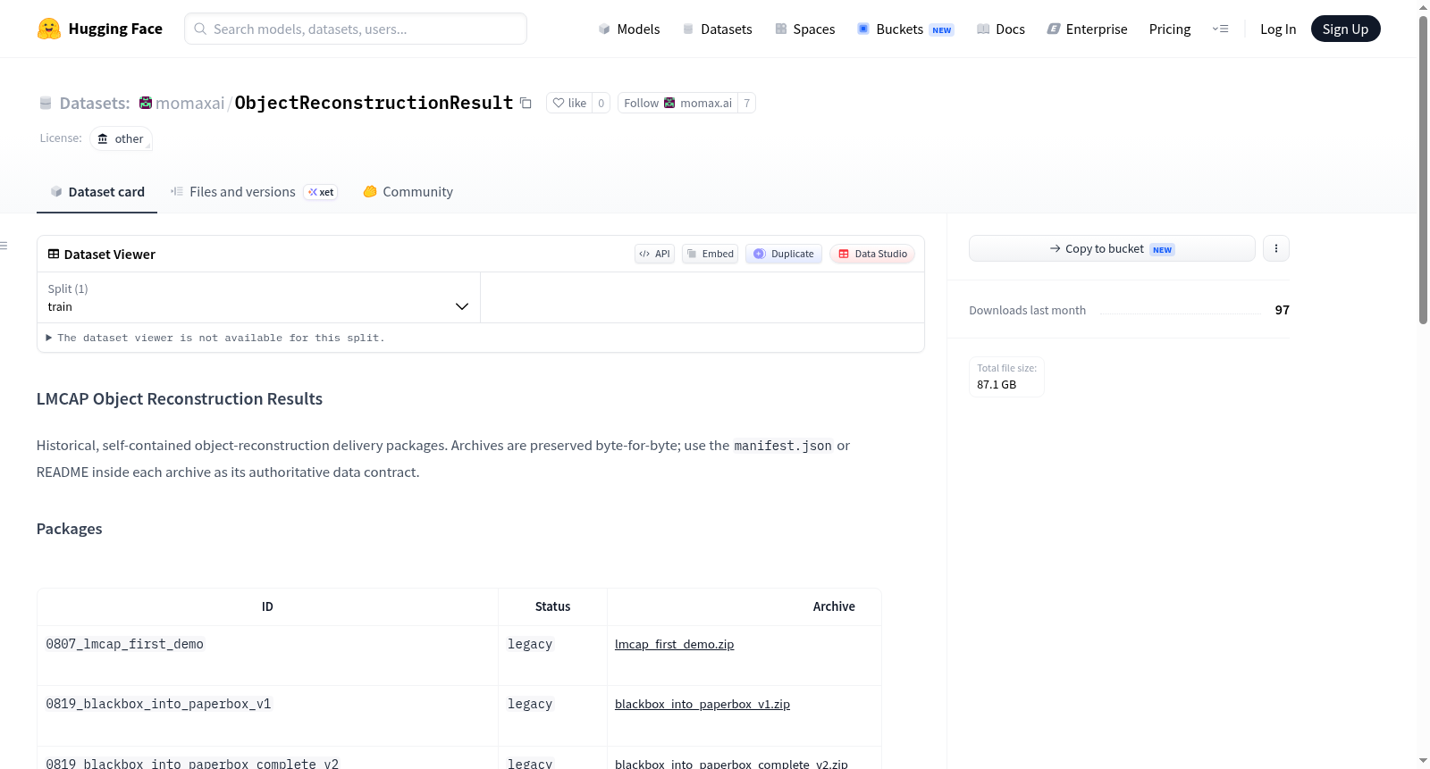Click the license tag labeled other
This screenshot has height=769, width=1430.
tap(121, 138)
